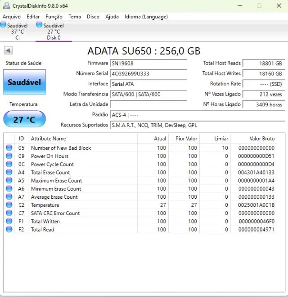
Task: Click the empty Letra da Unidade field
Action: tap(148, 105)
